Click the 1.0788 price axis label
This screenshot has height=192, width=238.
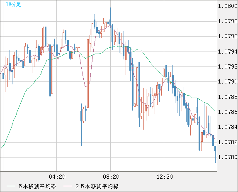pos(228,97)
